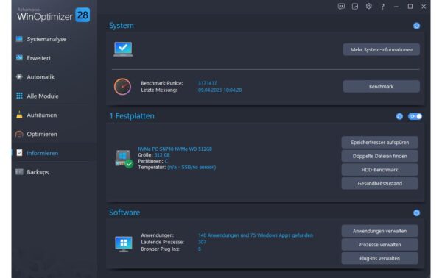Open Mehr System-Informationen
This screenshot has height=278, width=442.
[381, 49]
